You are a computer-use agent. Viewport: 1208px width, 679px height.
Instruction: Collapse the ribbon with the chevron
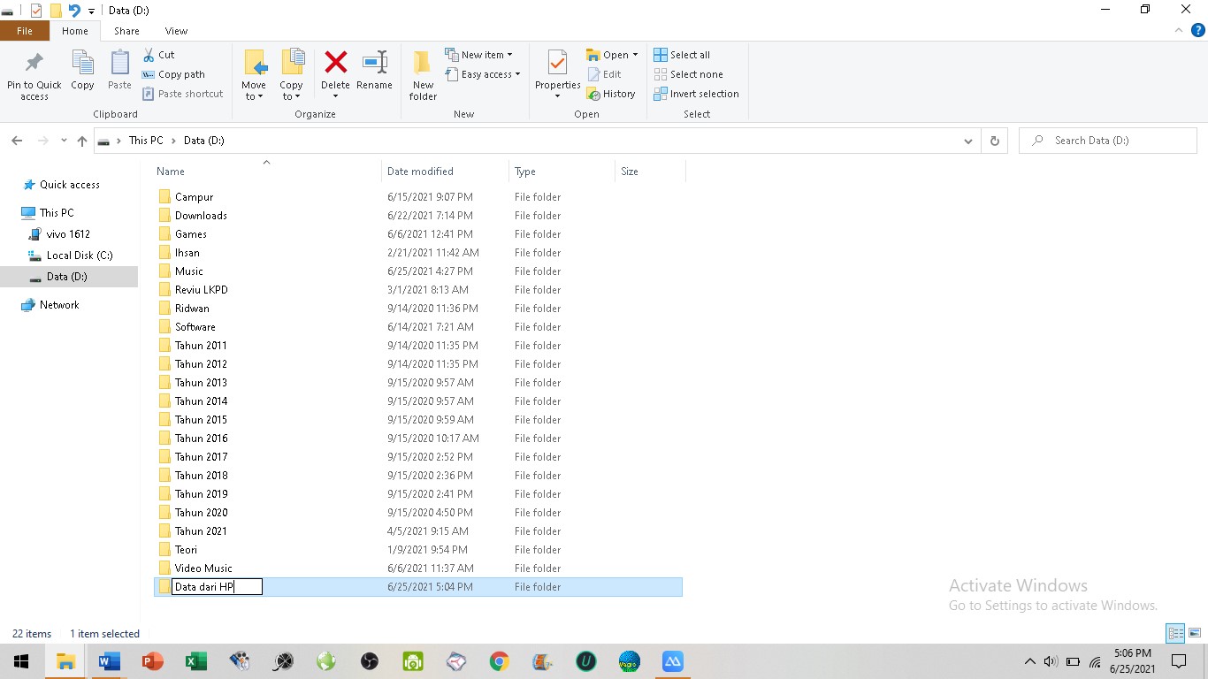click(x=1179, y=30)
